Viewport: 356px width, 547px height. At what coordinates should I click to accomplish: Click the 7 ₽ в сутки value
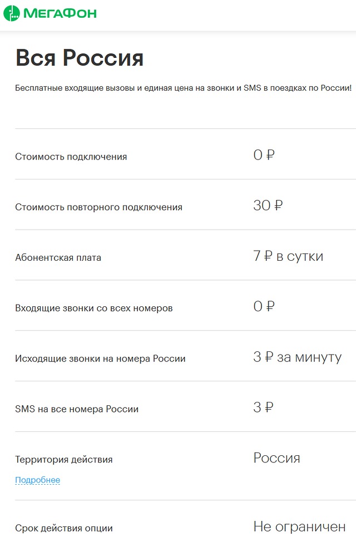[x=288, y=256]
